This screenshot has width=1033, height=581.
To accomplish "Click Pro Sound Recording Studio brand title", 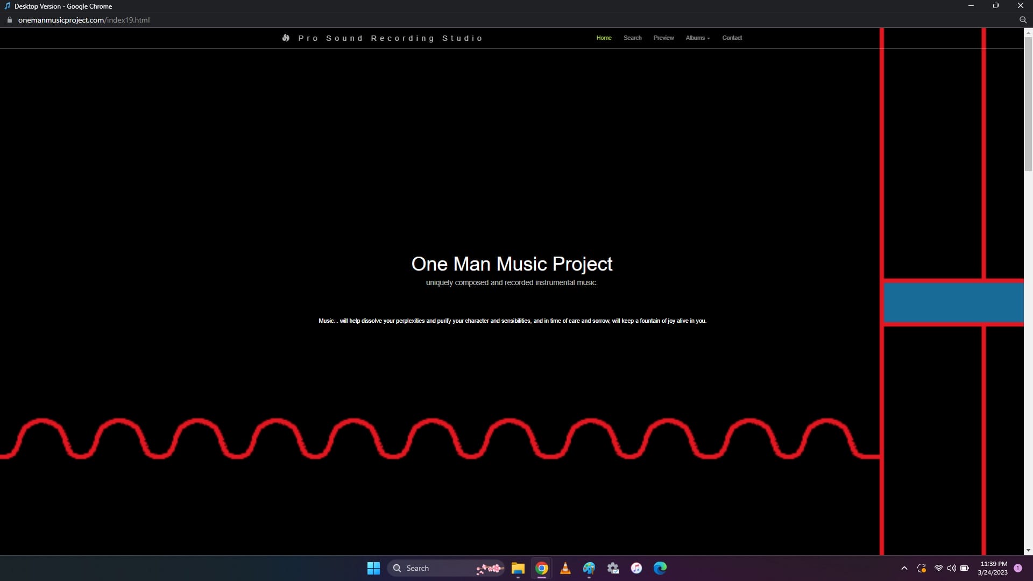I will coord(391,38).
